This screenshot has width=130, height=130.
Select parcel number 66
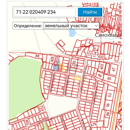coord(100,76)
